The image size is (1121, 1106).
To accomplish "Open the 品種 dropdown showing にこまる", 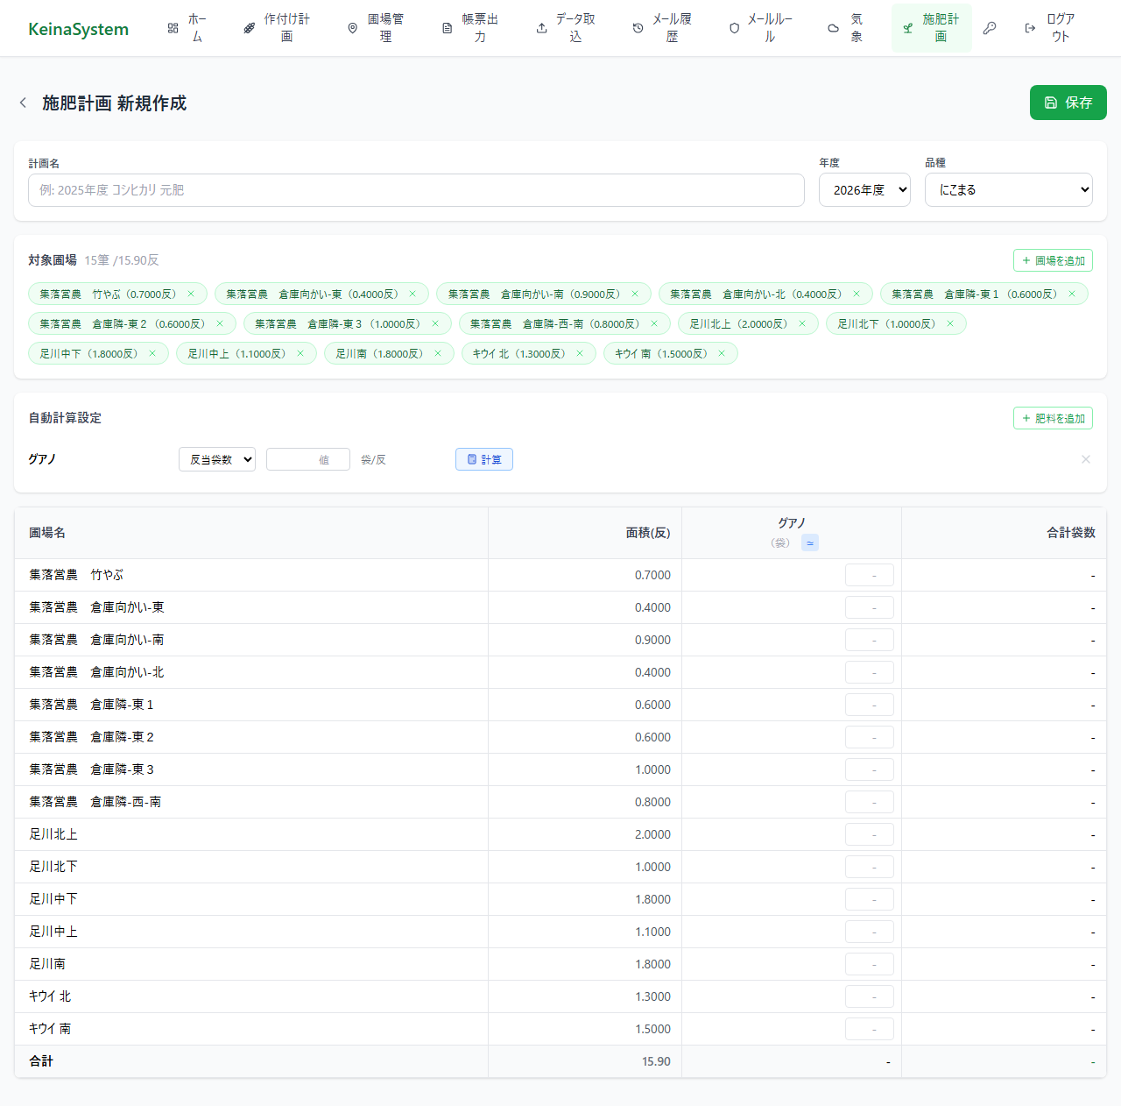I will coord(1008,190).
